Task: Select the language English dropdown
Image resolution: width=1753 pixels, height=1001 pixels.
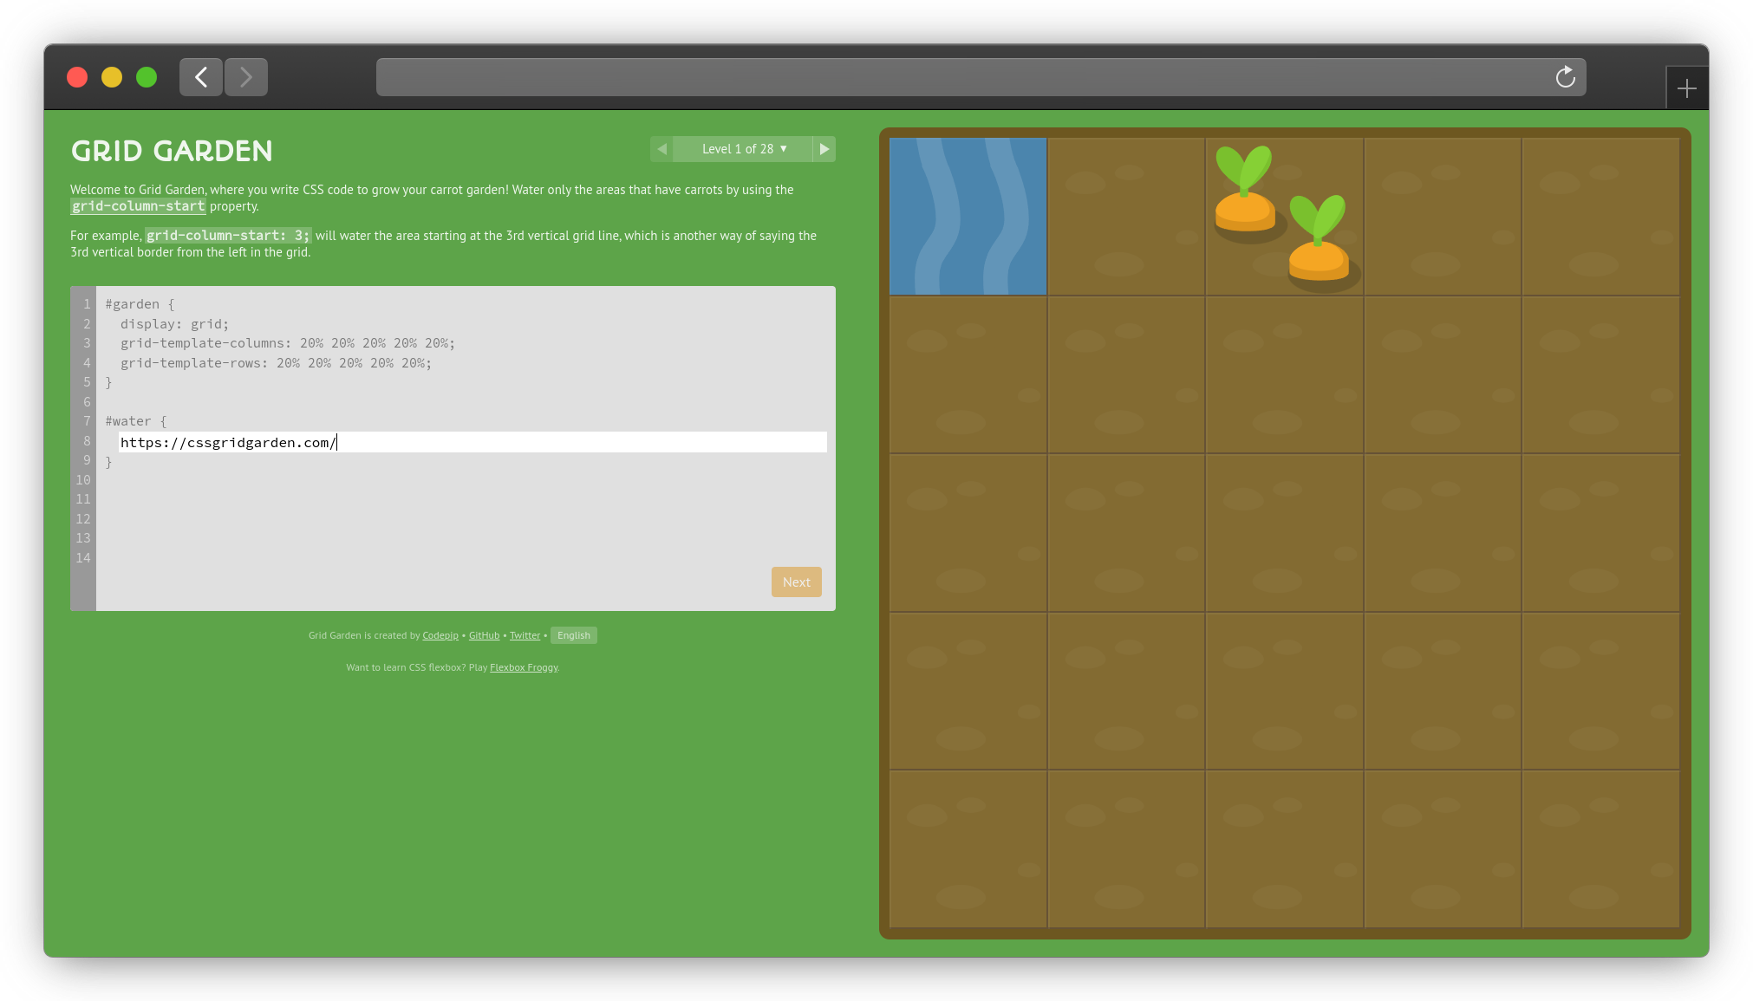Action: point(574,635)
